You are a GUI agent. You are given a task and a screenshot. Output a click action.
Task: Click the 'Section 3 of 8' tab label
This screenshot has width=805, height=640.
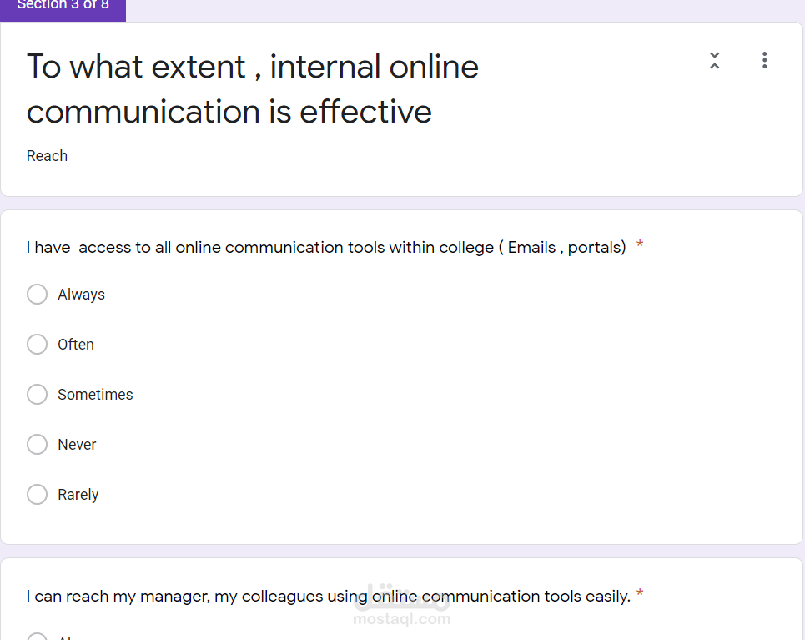(x=63, y=7)
